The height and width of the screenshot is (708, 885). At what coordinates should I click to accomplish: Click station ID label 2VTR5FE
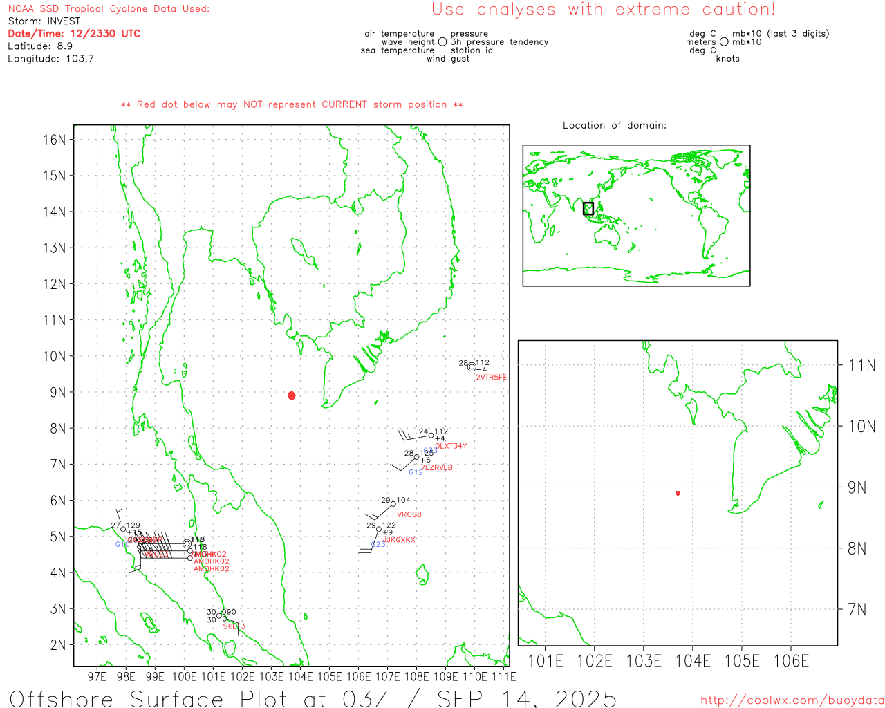pos(492,378)
